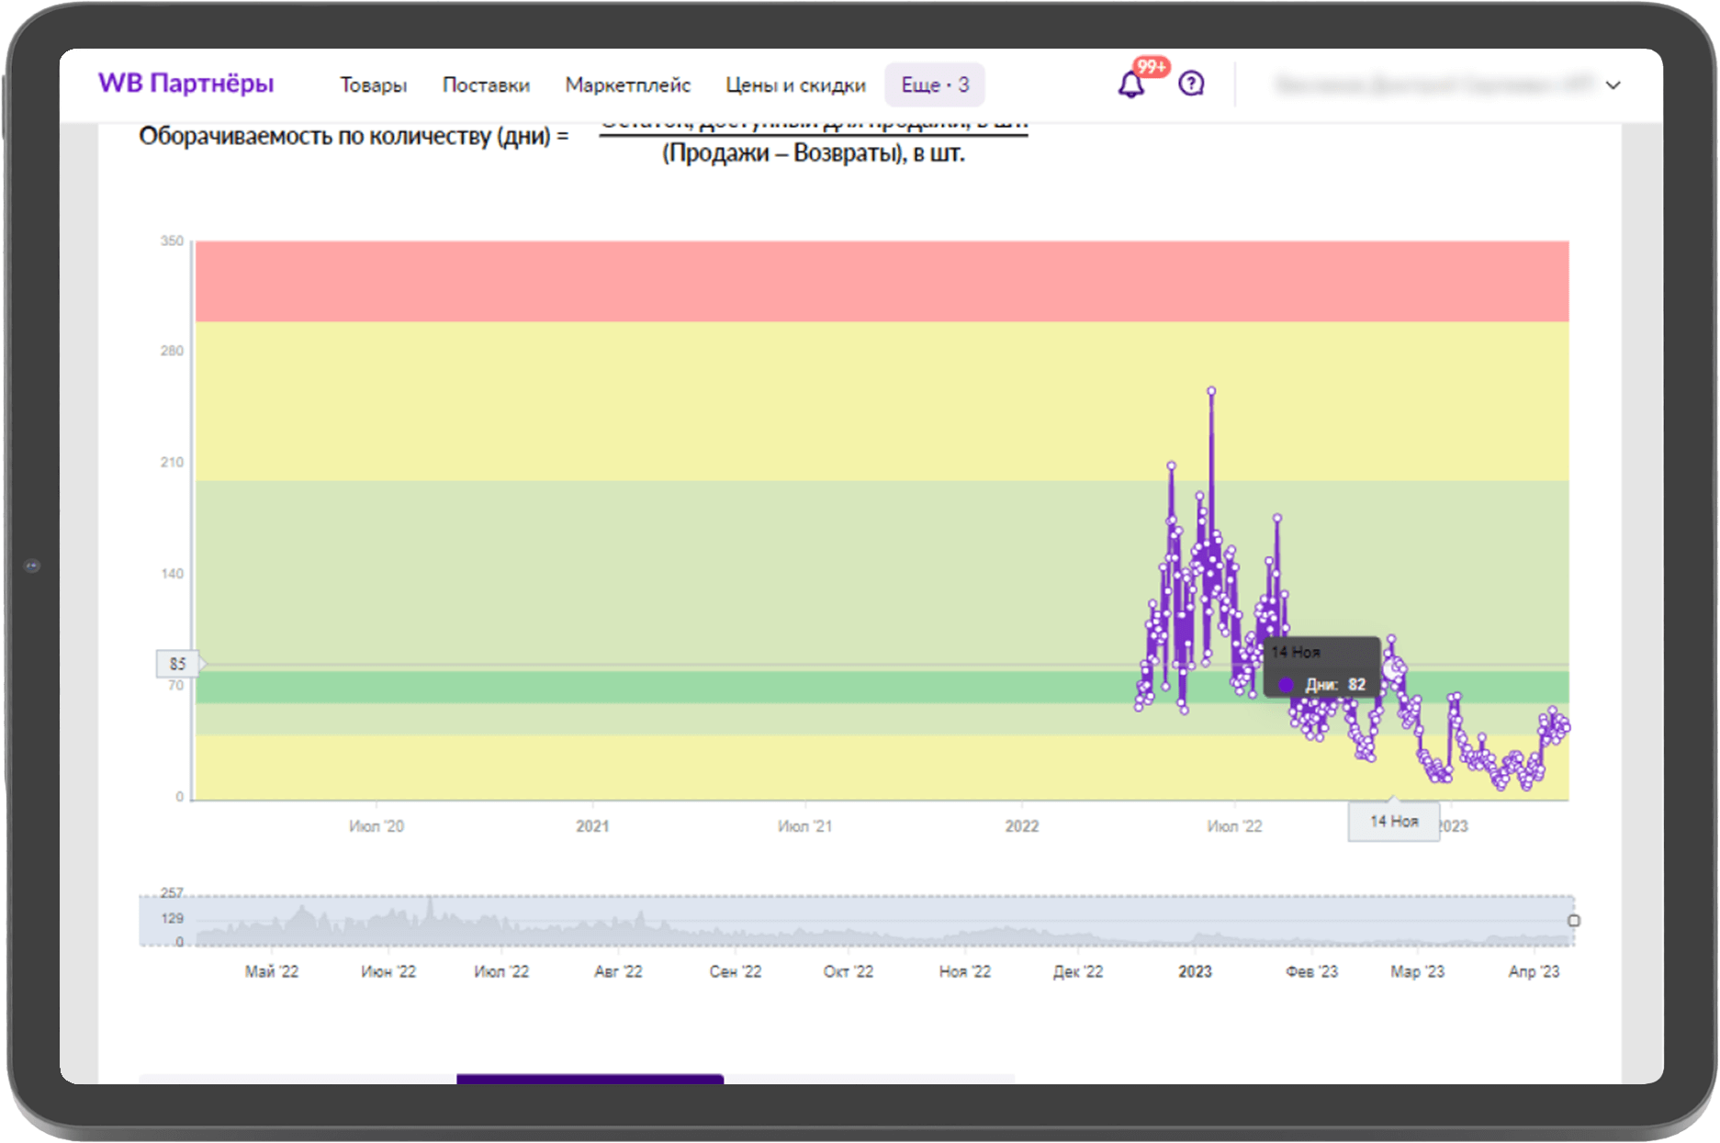Select the Маркетплейс menu item
The height and width of the screenshot is (1143, 1720).
tap(627, 85)
